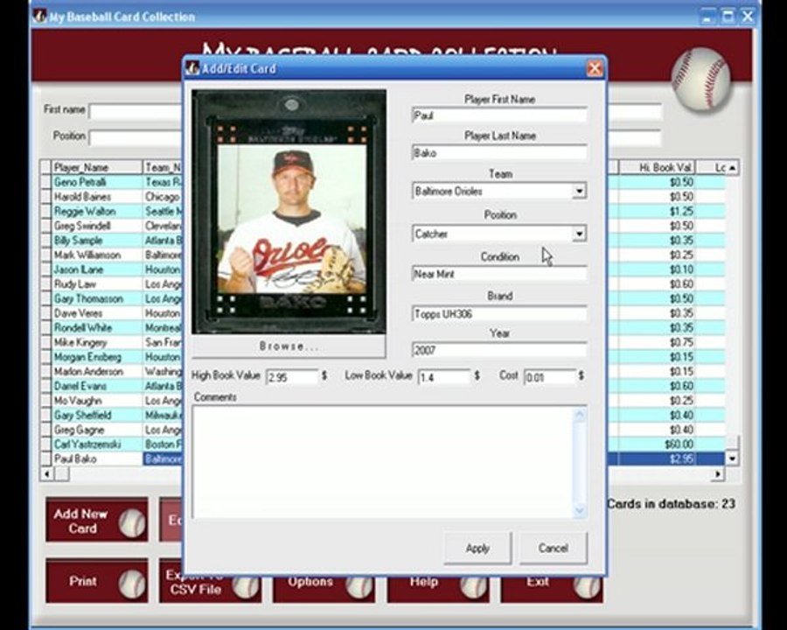Click the $60.00 book value cell
The image size is (787, 630).
(x=657, y=444)
